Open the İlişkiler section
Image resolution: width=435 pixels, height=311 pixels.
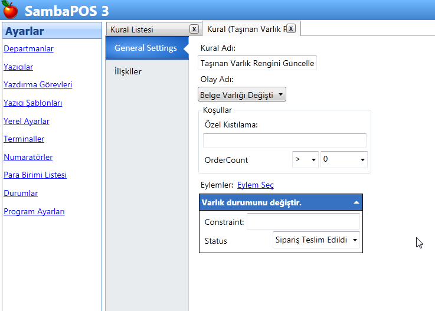coord(128,71)
